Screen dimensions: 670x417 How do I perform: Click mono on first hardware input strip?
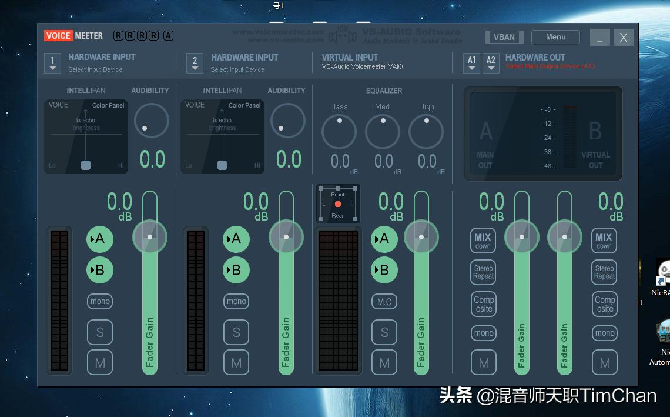pos(100,301)
